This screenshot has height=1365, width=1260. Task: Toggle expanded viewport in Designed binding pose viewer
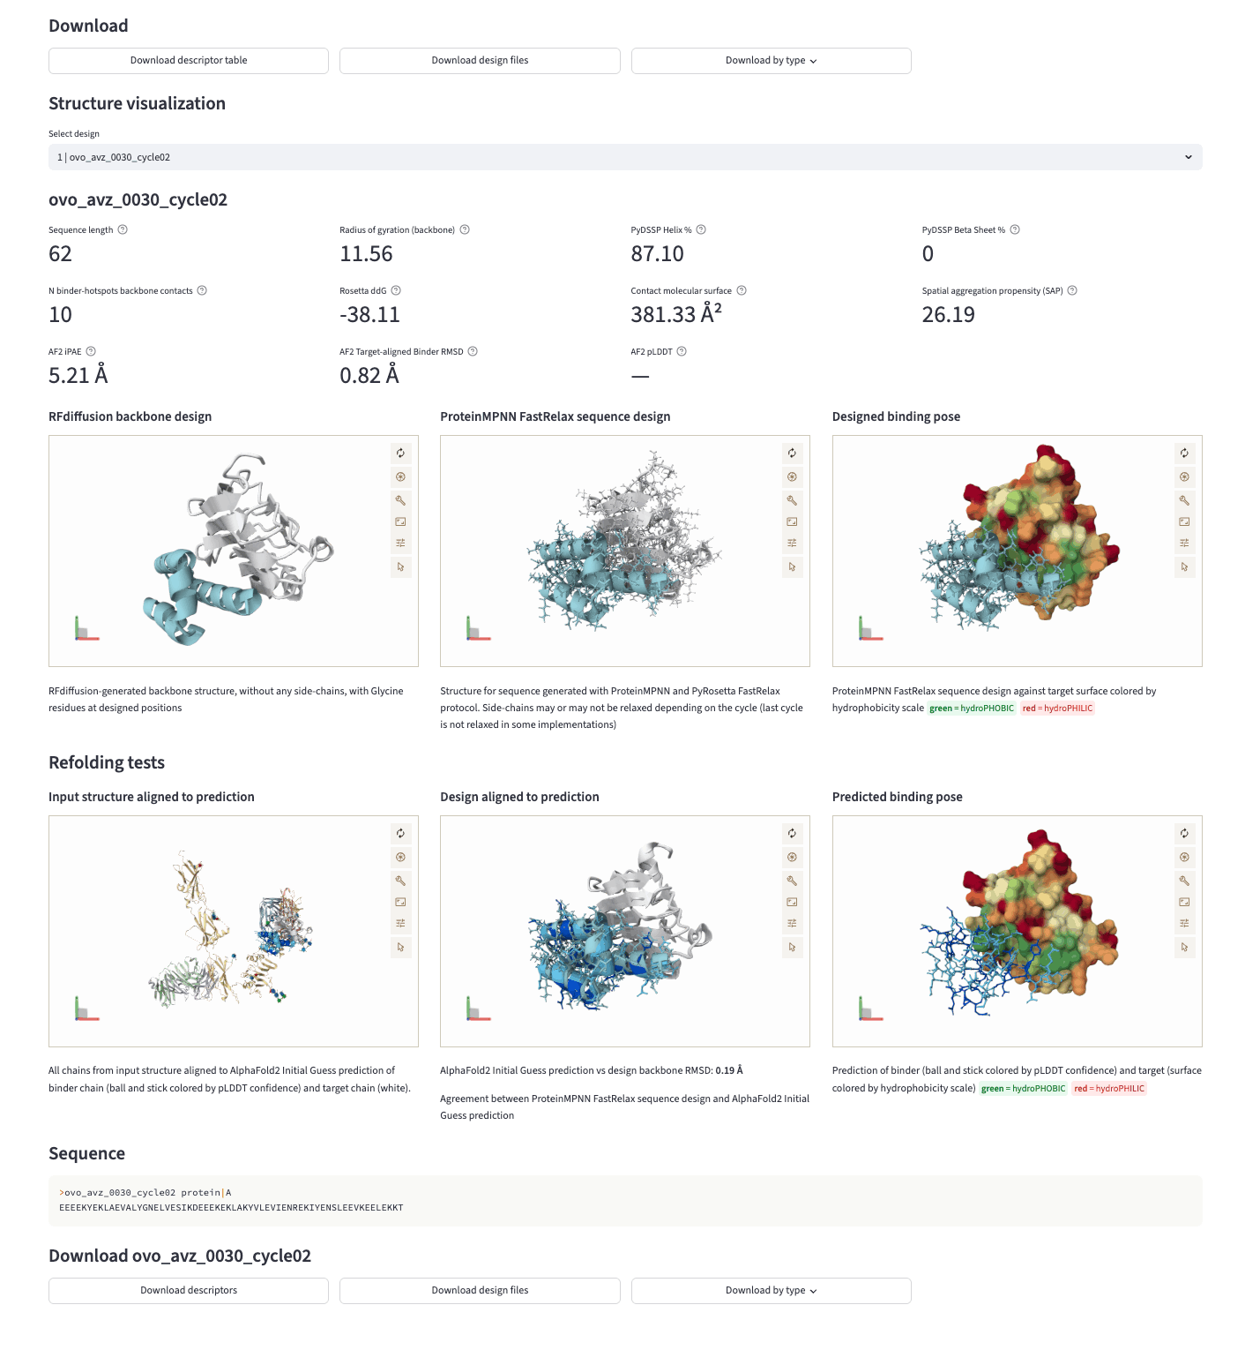(x=1184, y=521)
